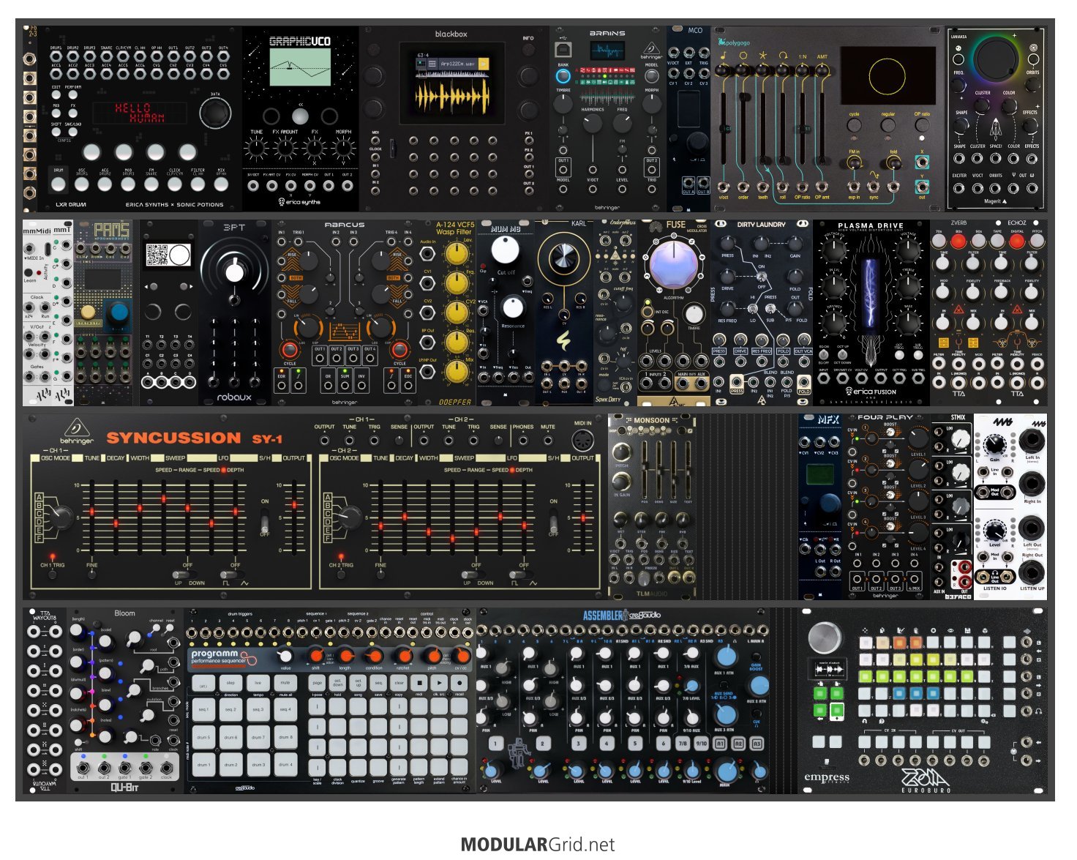Click the Monsoon PITCH knob
This screenshot has width=1077, height=860.
tap(621, 452)
